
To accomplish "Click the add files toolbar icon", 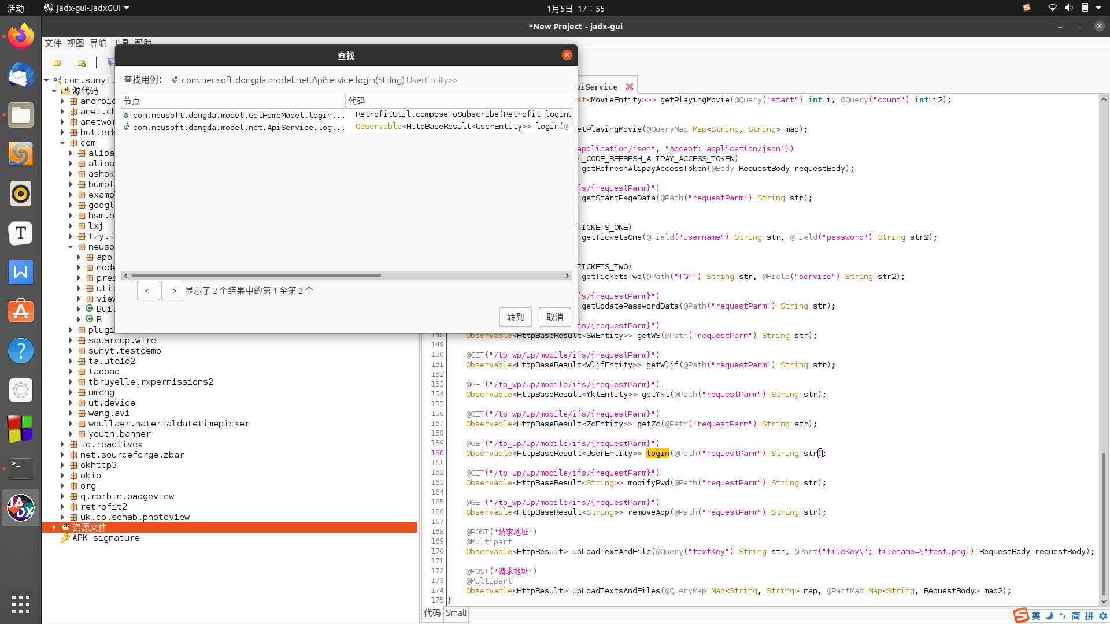I will click(x=81, y=62).
